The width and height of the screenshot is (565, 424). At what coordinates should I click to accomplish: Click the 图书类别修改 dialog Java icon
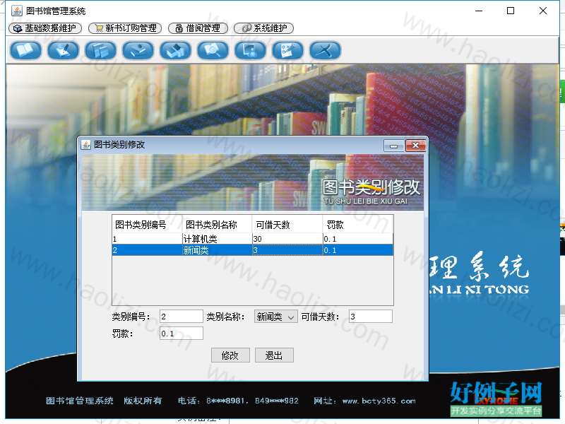(85, 145)
